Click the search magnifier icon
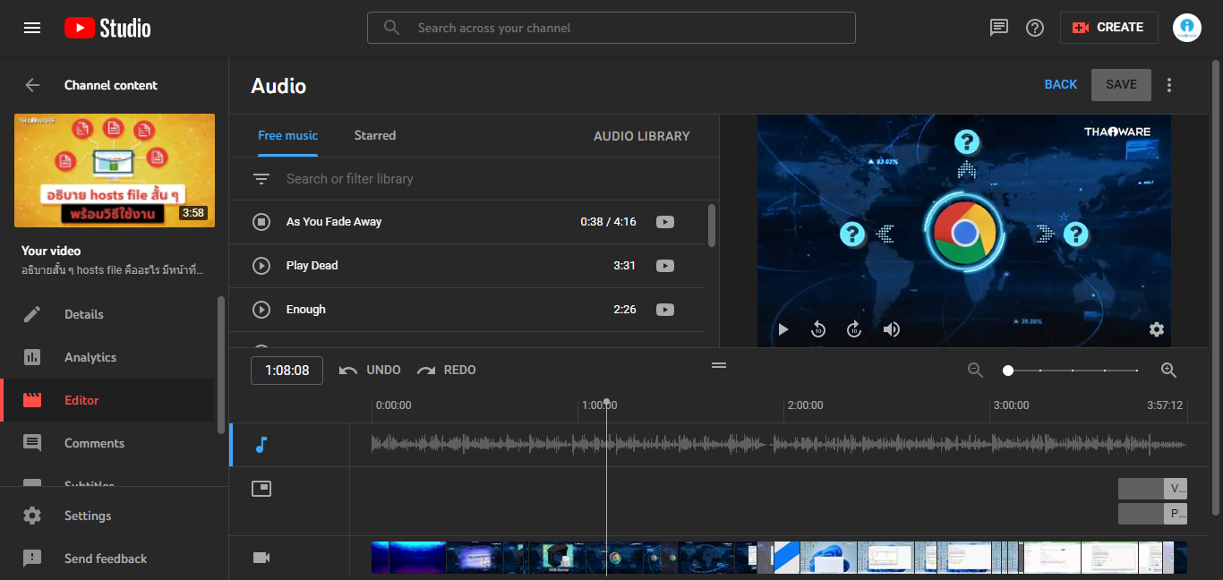The width and height of the screenshot is (1223, 580). coord(391,28)
